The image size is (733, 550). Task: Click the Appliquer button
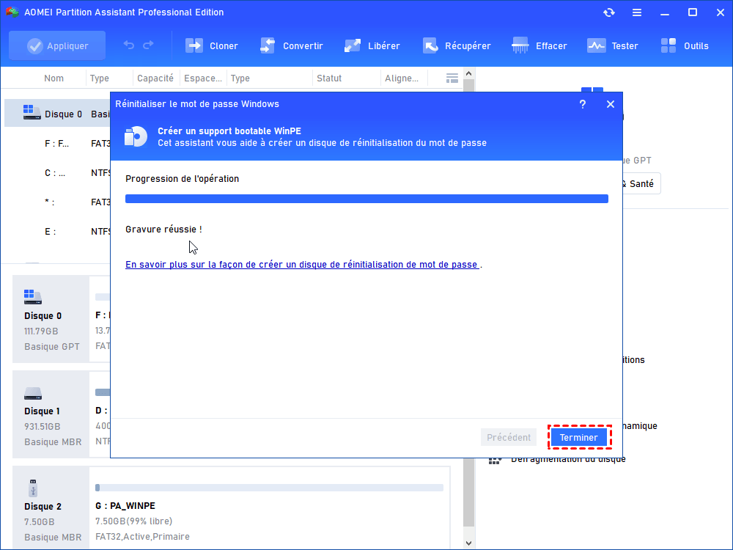tap(57, 45)
